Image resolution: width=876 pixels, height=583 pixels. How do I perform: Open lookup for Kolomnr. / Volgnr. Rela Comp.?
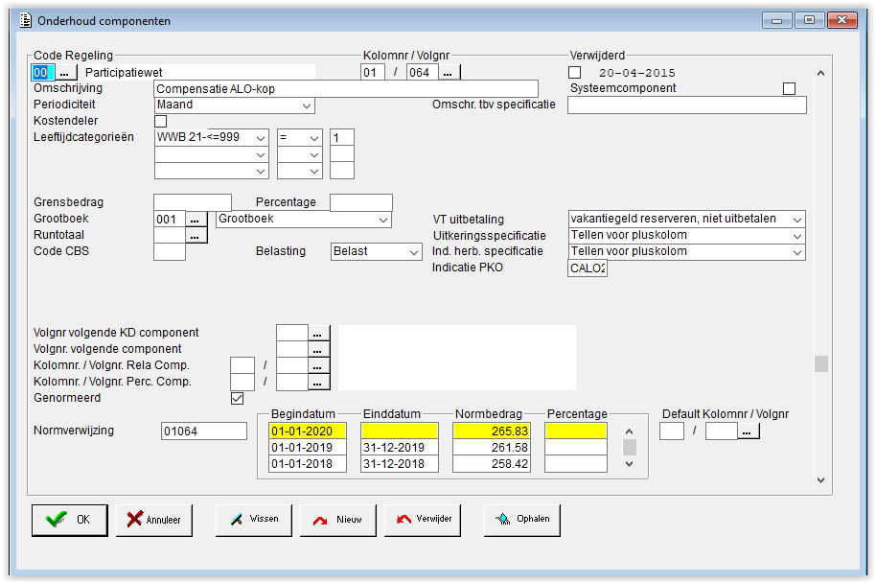click(318, 365)
